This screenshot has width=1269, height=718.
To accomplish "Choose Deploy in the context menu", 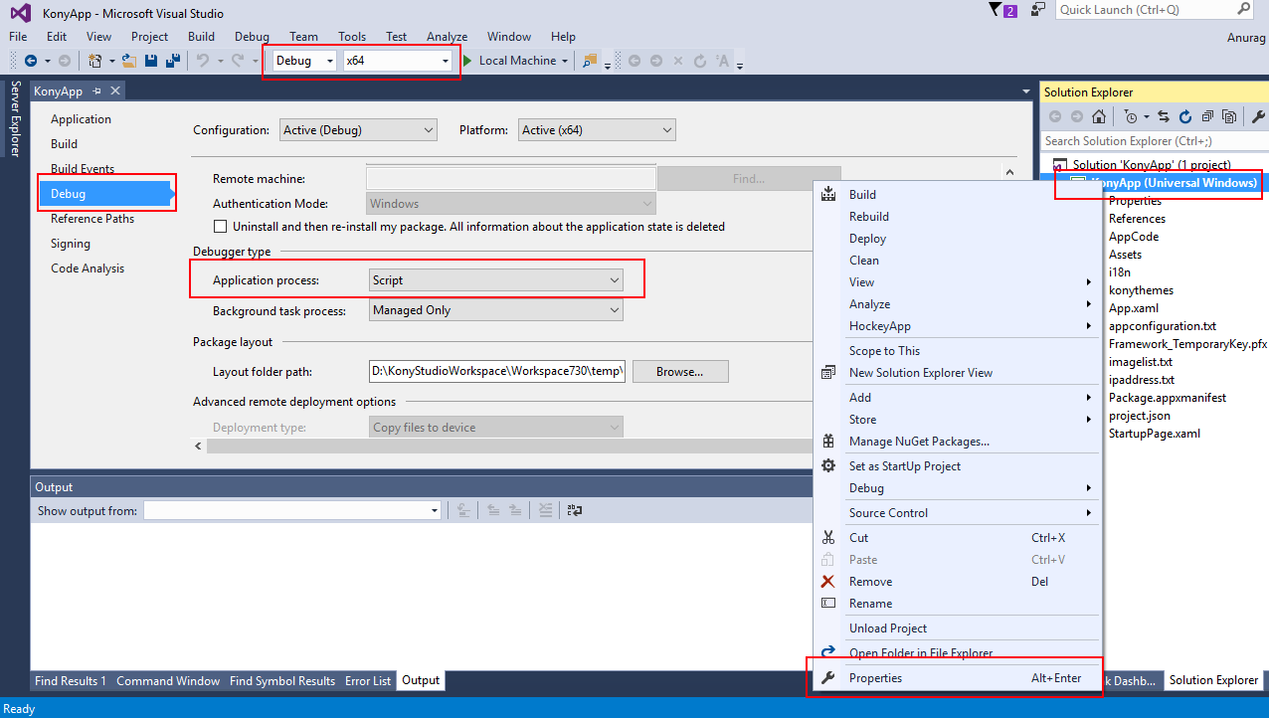I will pyautogui.click(x=867, y=239).
